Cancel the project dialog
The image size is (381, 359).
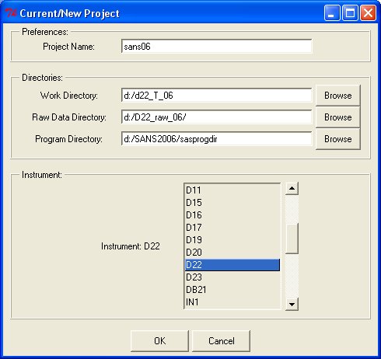click(x=222, y=341)
